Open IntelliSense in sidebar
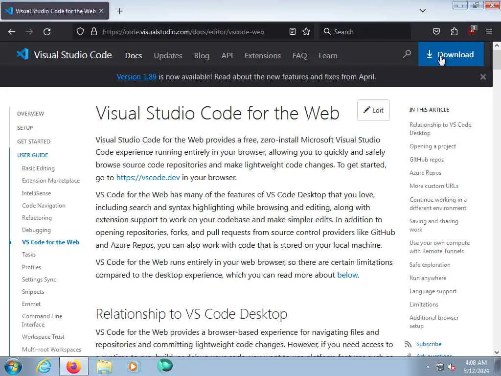The height and width of the screenshot is (376, 501). pyautogui.click(x=36, y=193)
